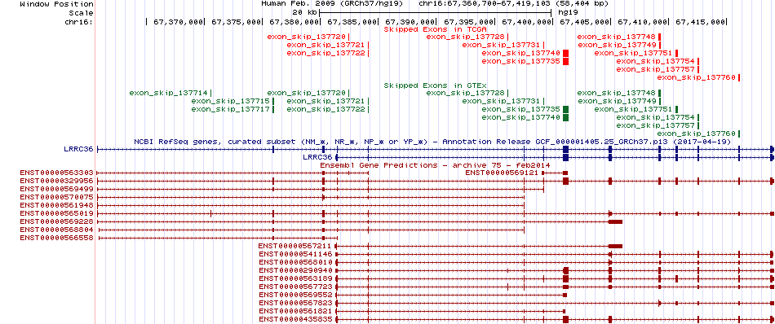Open transcript ENST00000566558
The image size is (775, 324).
(56, 238)
